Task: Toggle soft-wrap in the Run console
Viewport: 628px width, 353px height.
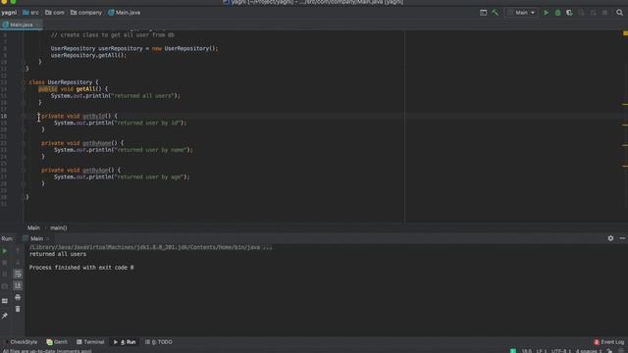Action: coord(18,274)
